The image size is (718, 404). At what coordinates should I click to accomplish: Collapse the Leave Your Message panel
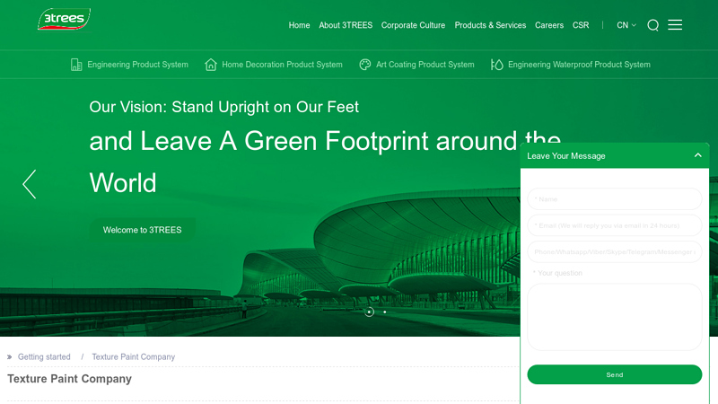698,155
